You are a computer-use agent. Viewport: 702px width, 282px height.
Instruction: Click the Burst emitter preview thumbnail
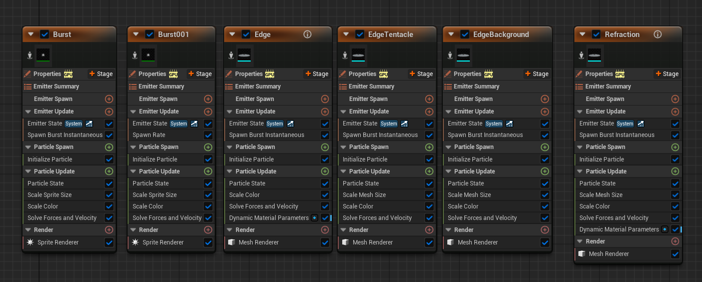44,55
